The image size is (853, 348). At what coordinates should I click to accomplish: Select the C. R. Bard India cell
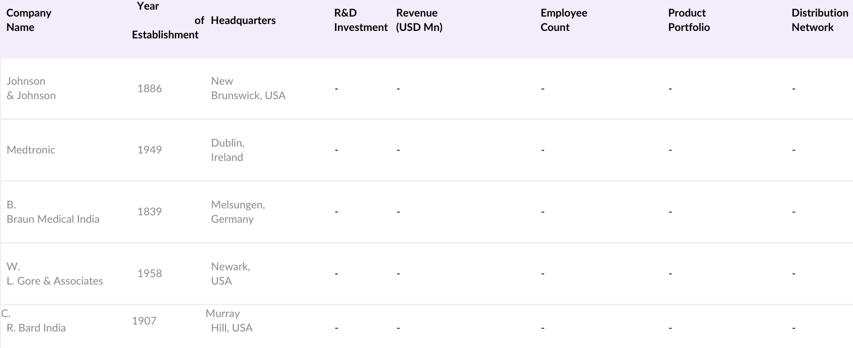coord(36,321)
